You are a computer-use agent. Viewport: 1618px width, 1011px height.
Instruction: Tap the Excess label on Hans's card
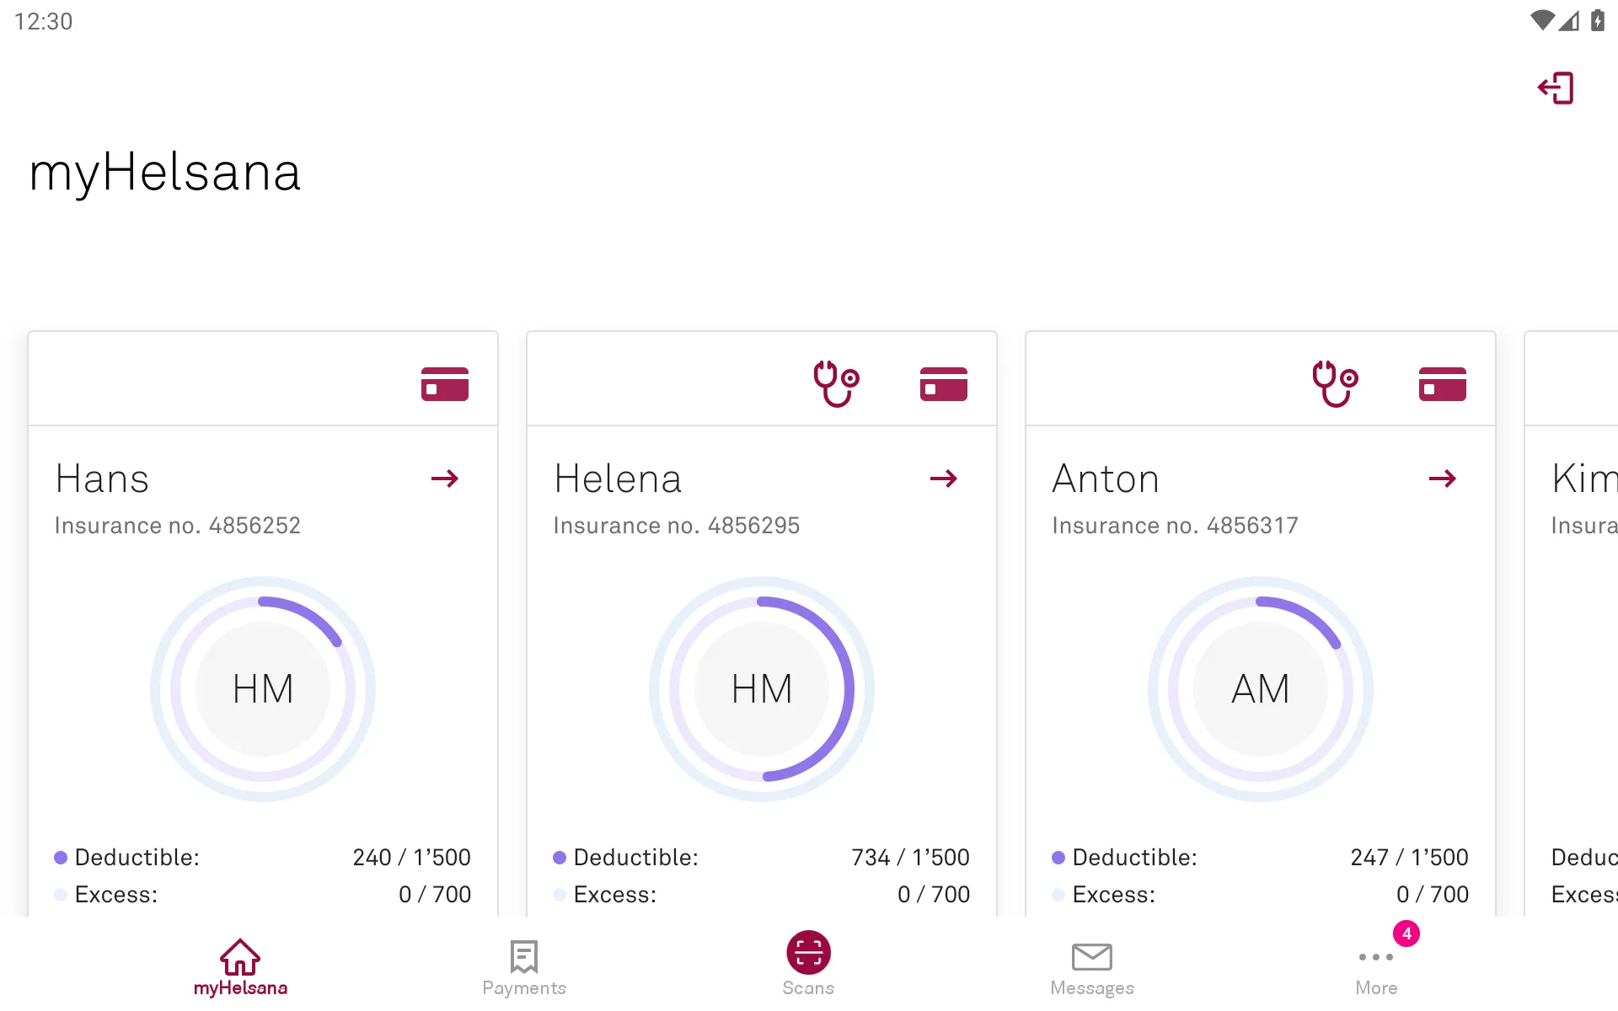[x=116, y=895]
